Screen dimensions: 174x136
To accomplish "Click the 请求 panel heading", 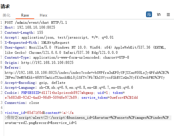I will click(5, 6).
